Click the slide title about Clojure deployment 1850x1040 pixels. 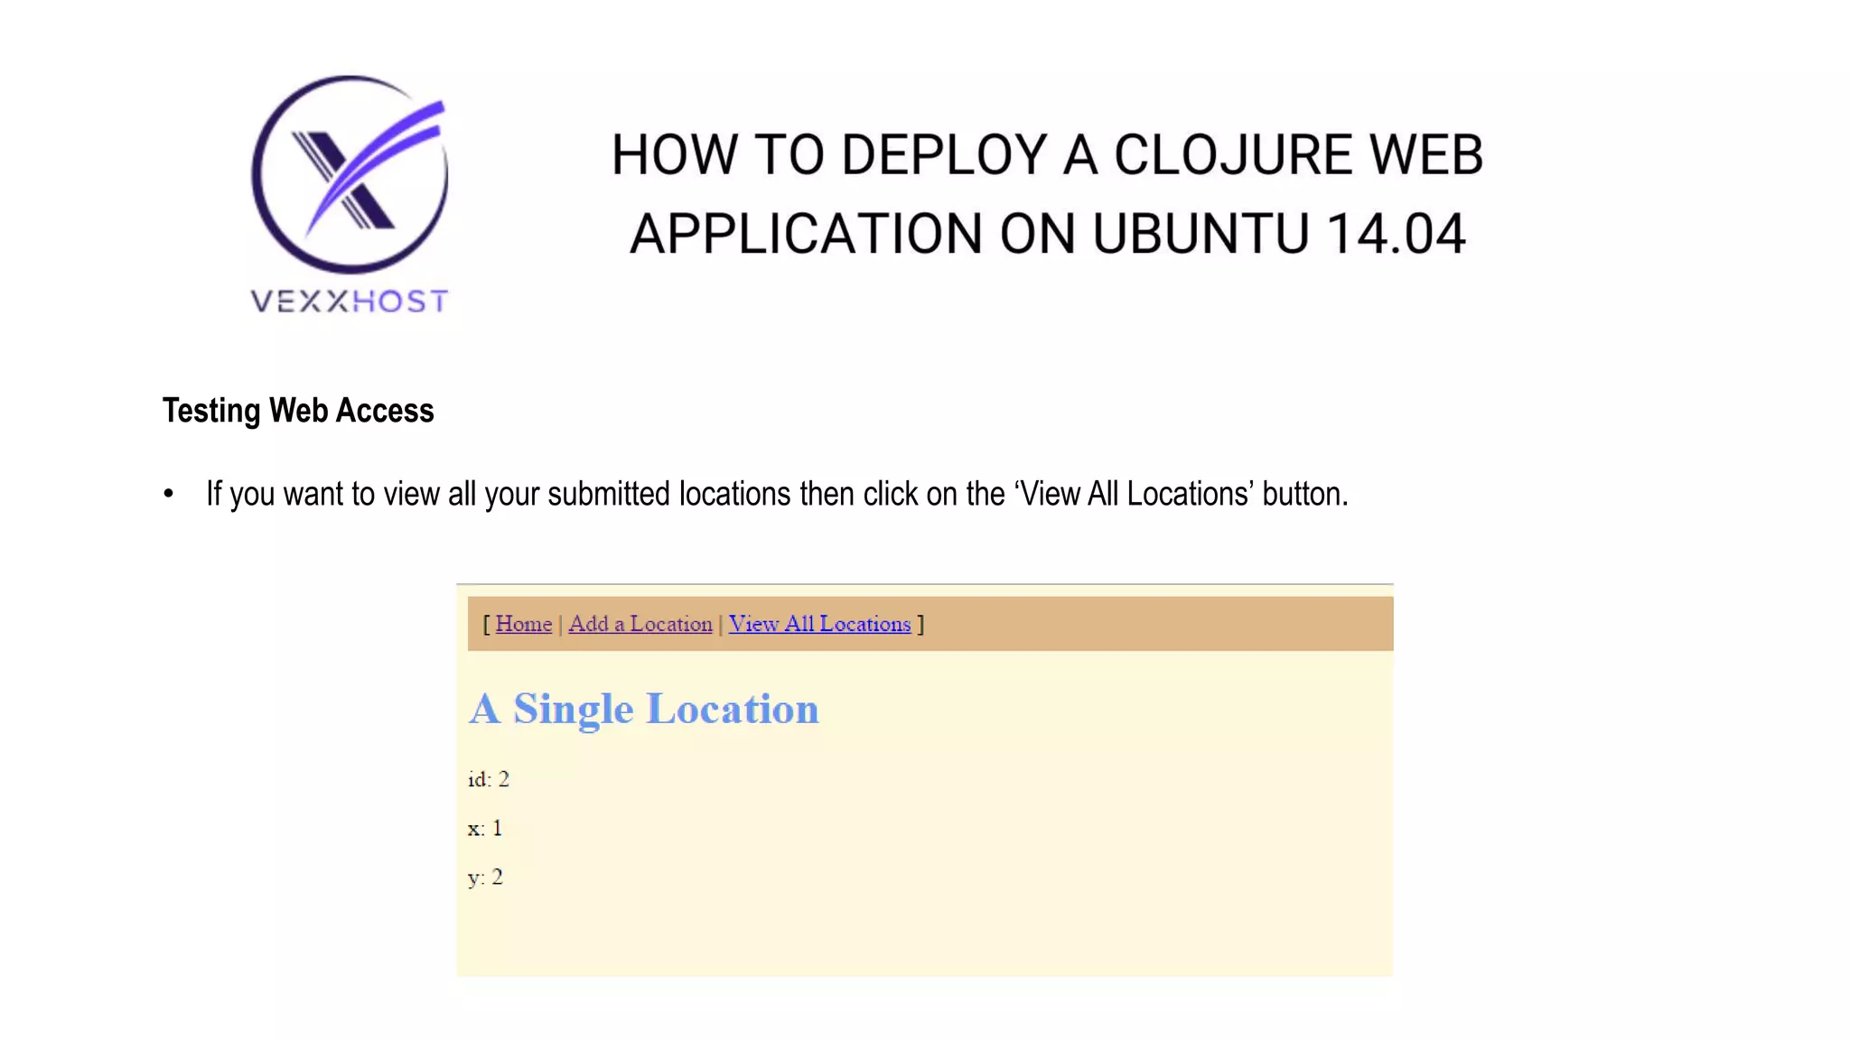1047,194
